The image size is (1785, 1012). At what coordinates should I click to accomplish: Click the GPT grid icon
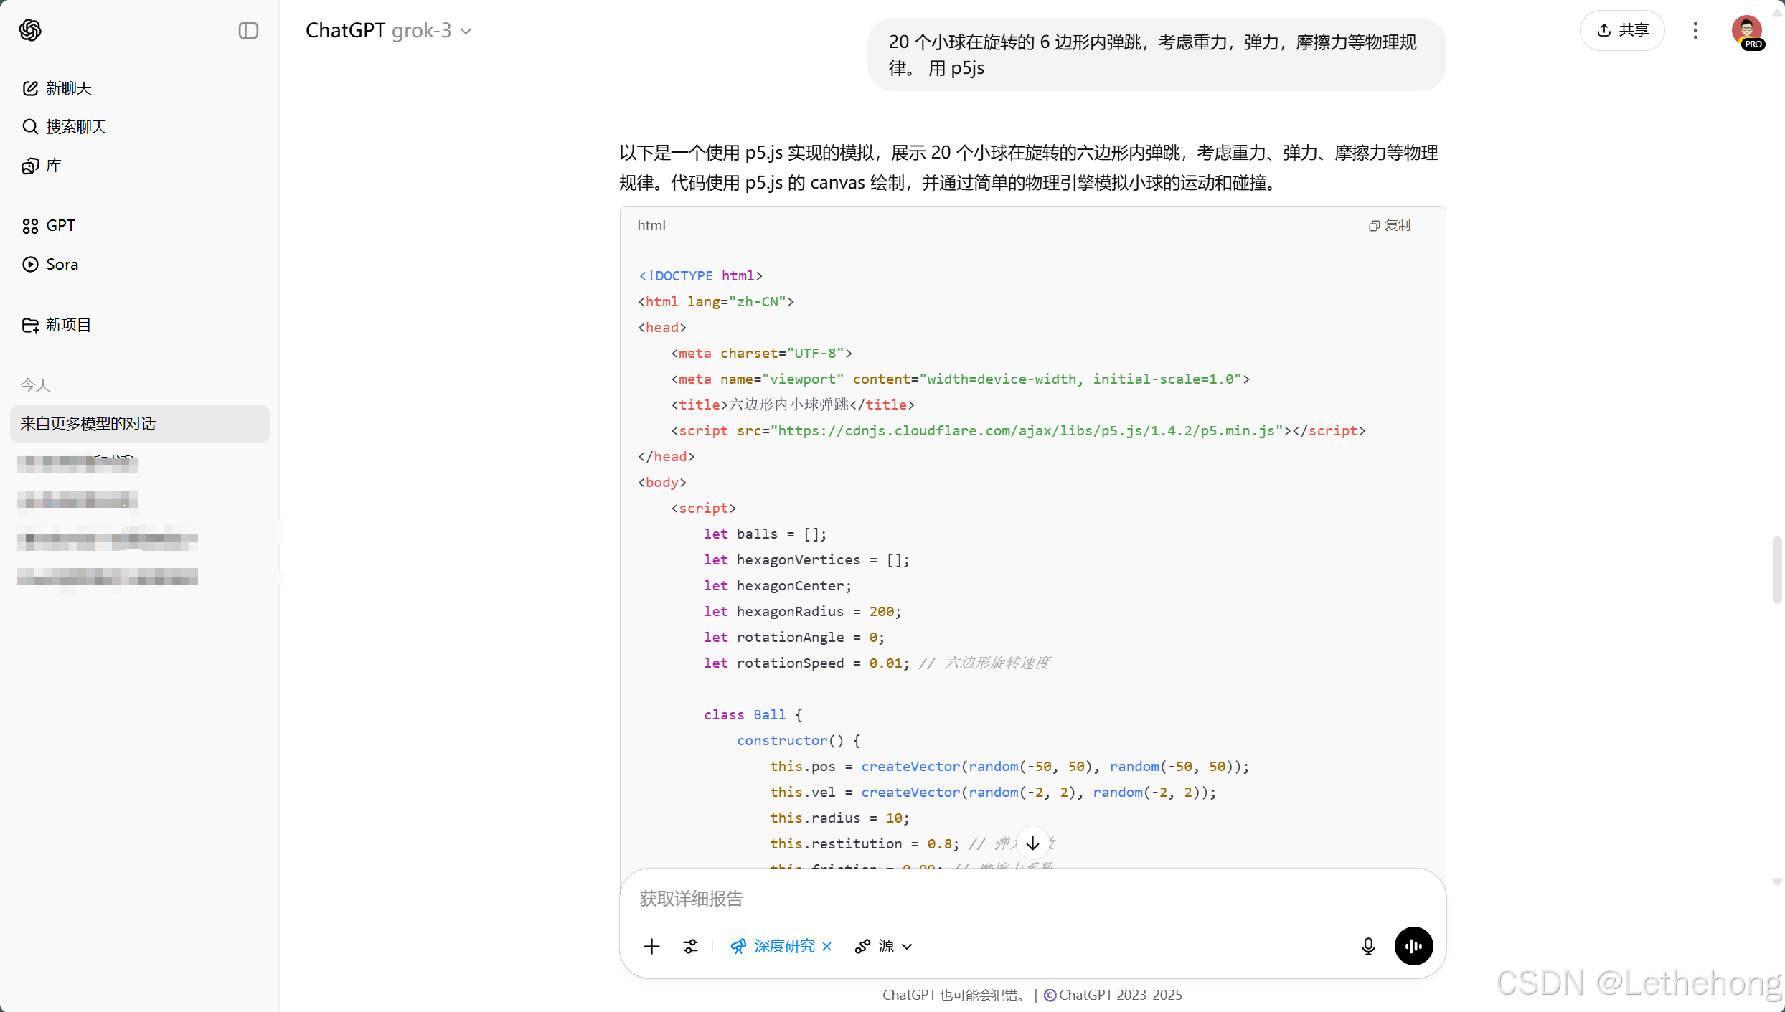click(30, 226)
